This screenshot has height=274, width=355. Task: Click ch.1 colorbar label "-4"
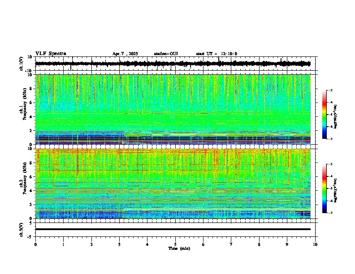[x=330, y=103]
